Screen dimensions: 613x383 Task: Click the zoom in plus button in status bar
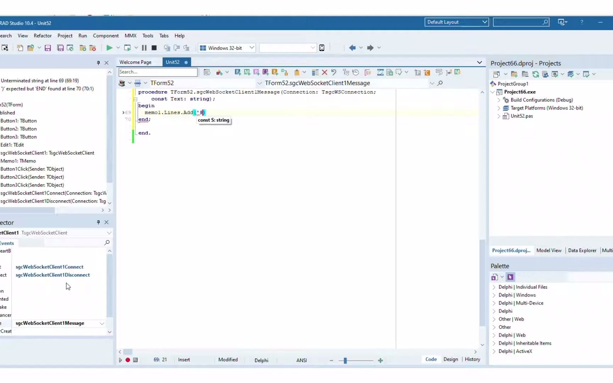tap(380, 361)
